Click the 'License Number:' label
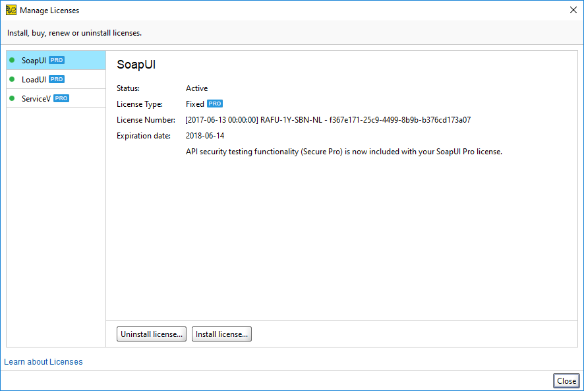 pyautogui.click(x=146, y=120)
